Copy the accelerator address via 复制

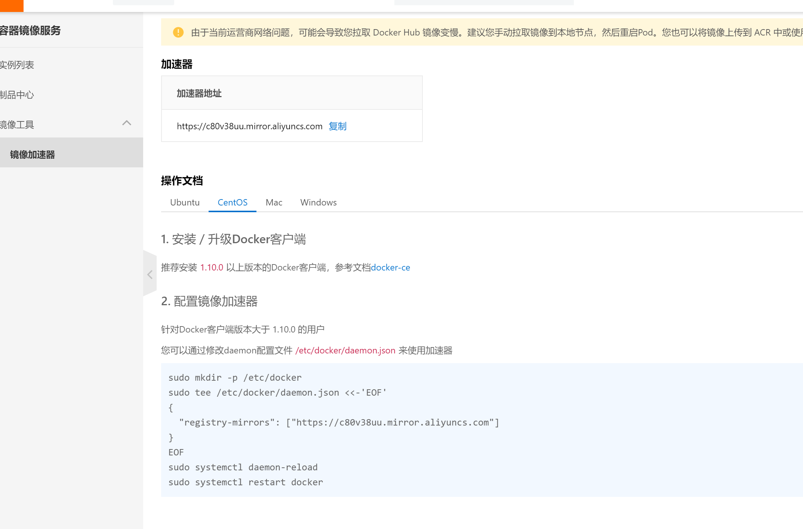[x=338, y=126]
